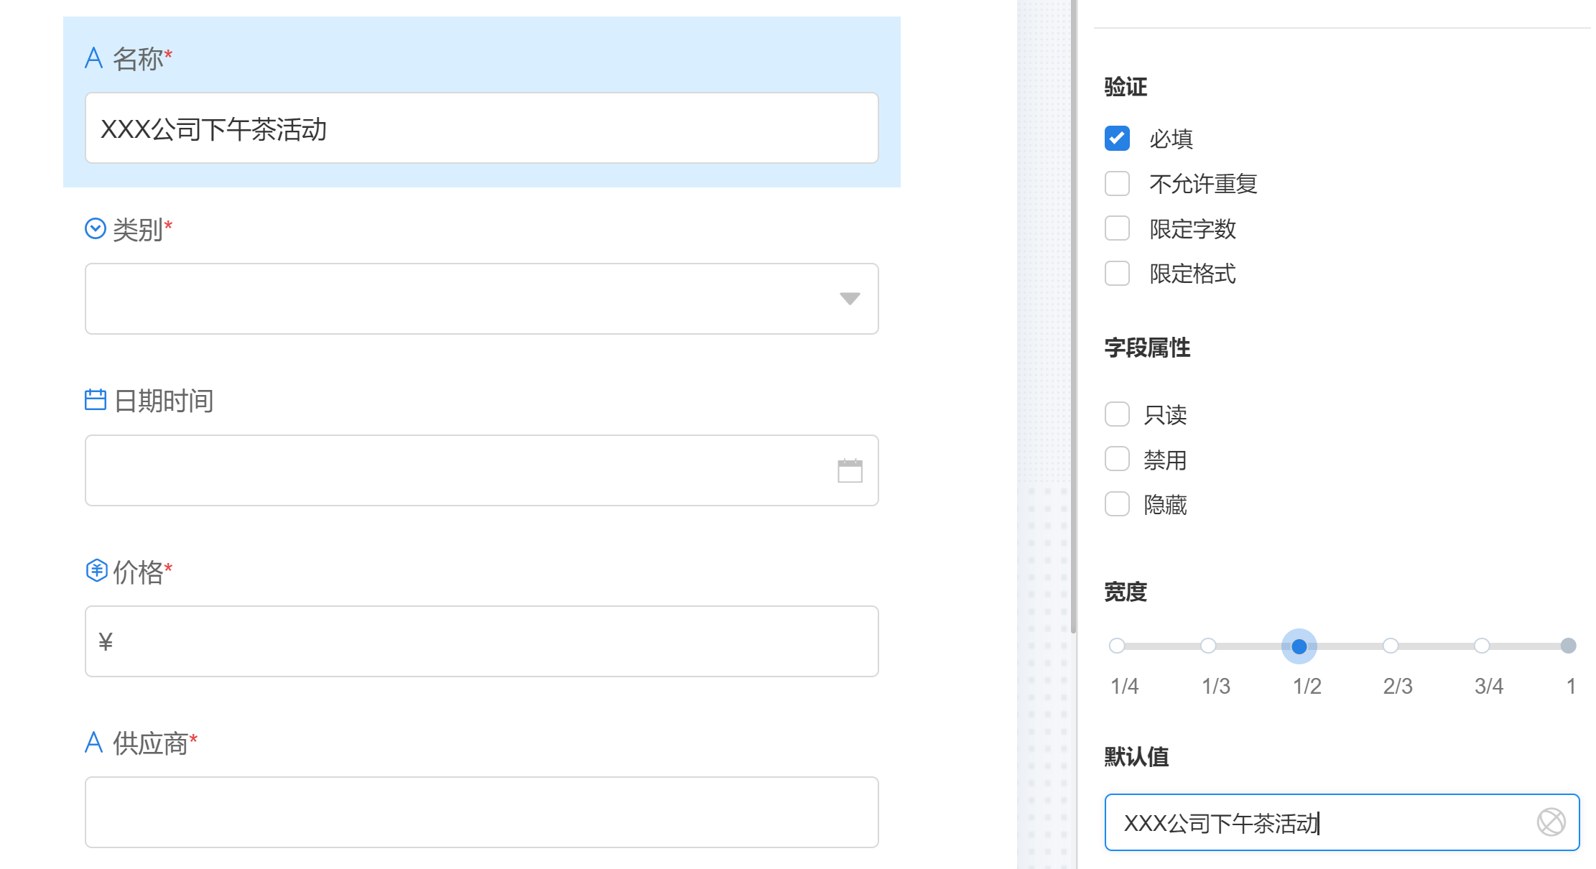Focus the 供应商 input field

[x=481, y=812]
